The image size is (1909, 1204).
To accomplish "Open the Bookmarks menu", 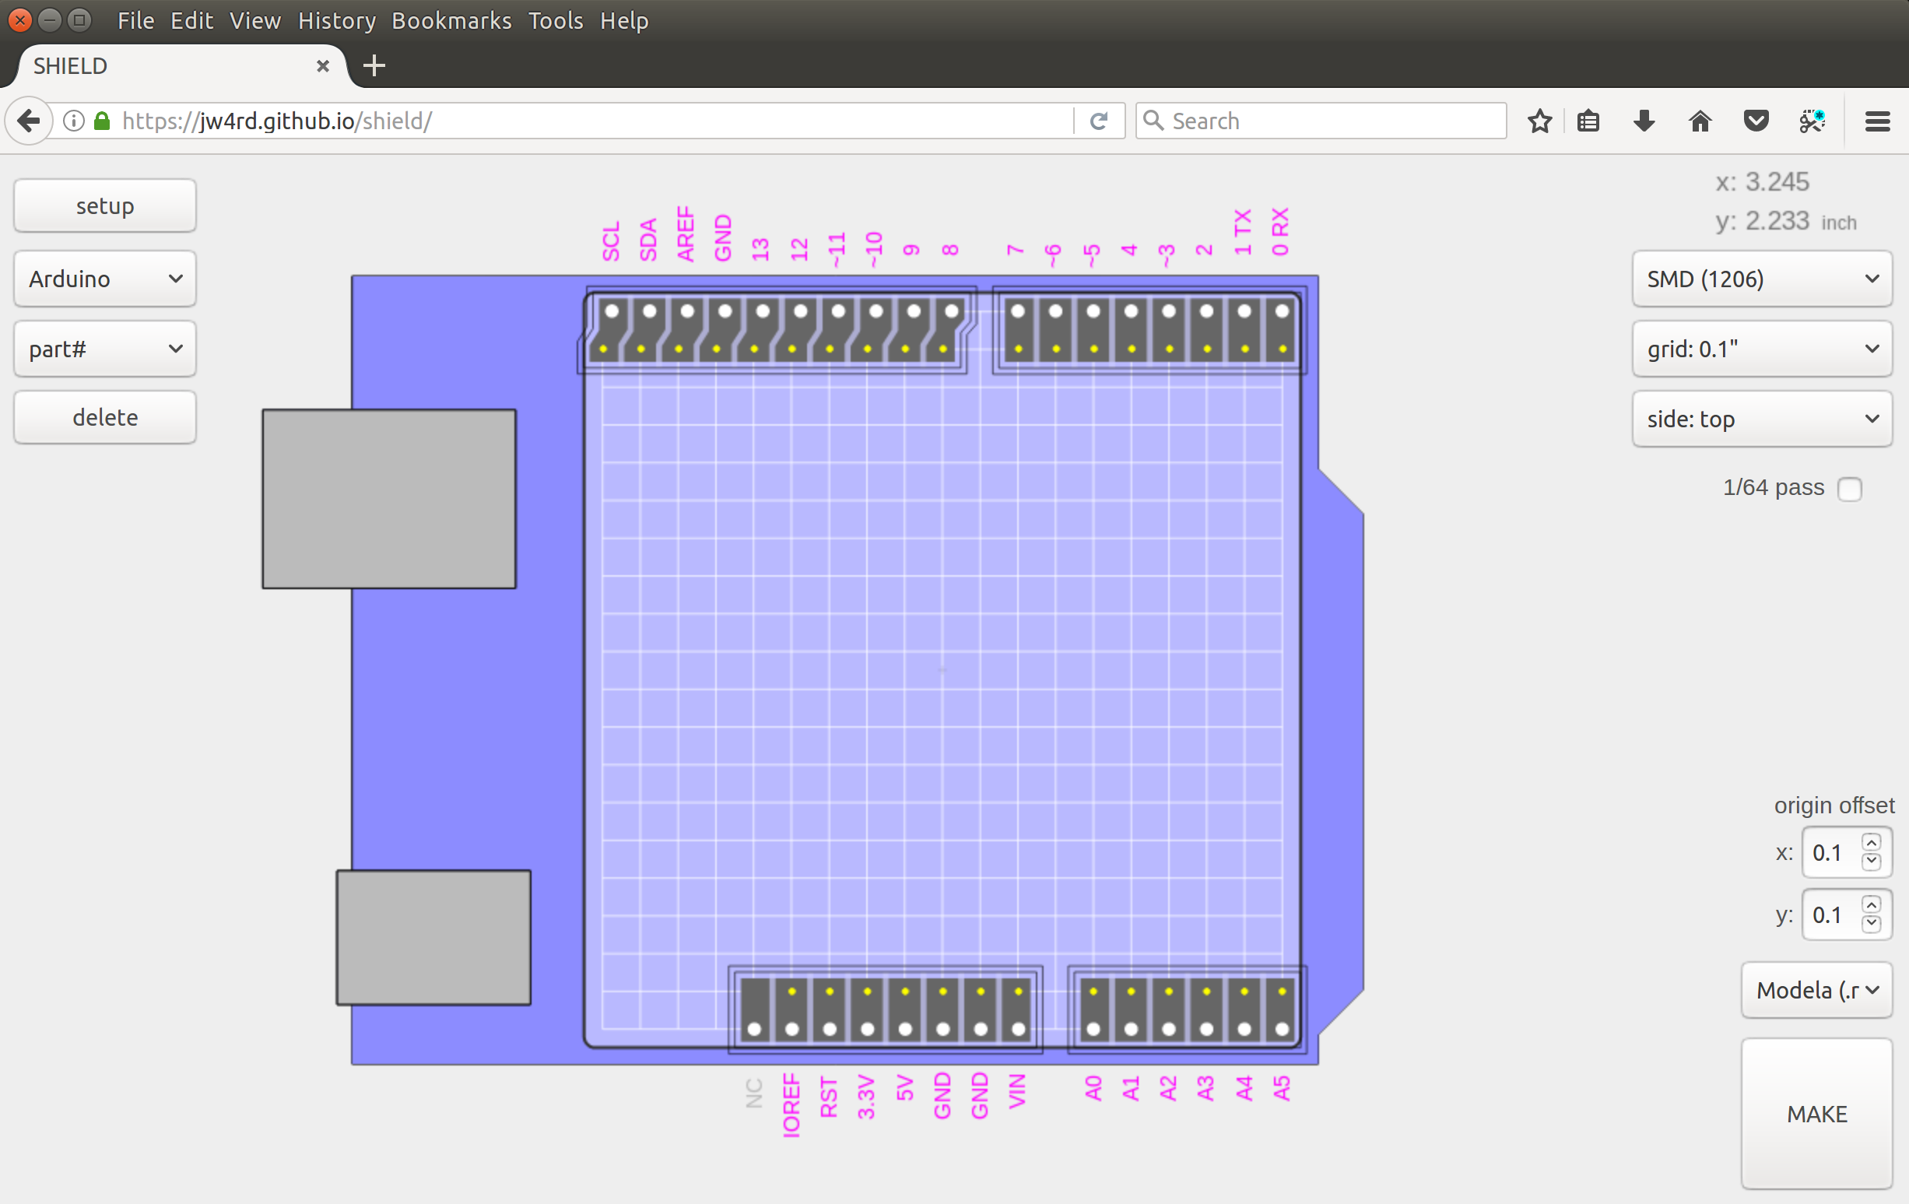I will (451, 20).
